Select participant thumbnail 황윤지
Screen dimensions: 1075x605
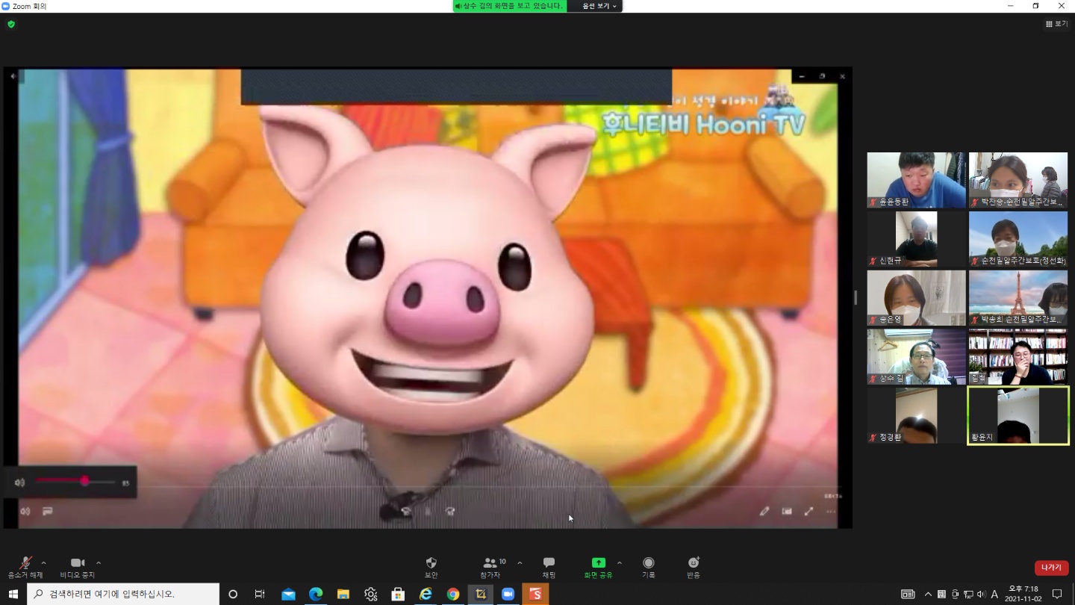click(x=1018, y=415)
